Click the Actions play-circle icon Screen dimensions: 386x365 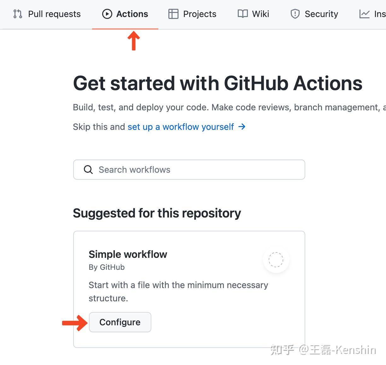click(x=107, y=14)
